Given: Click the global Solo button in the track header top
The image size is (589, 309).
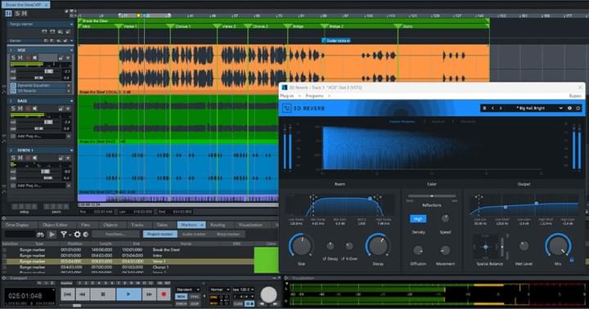Looking at the screenshot, I should pyautogui.click(x=17, y=14).
